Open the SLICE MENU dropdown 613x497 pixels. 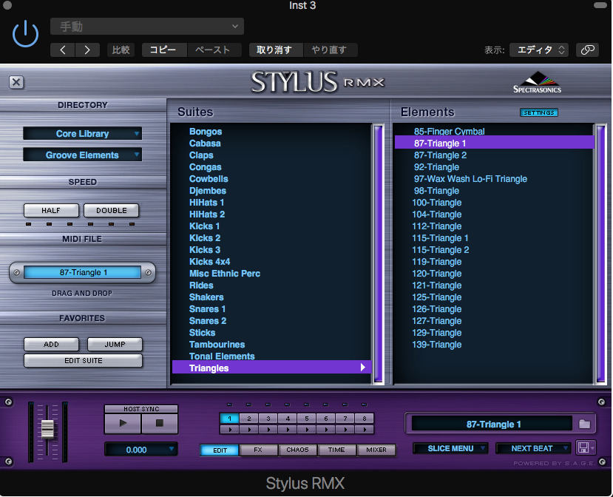coord(450,447)
